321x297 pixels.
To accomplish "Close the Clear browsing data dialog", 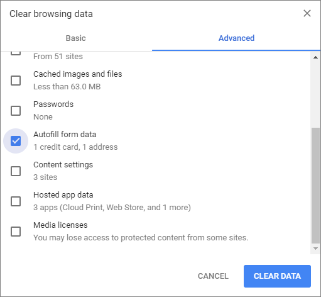I will [x=307, y=13].
